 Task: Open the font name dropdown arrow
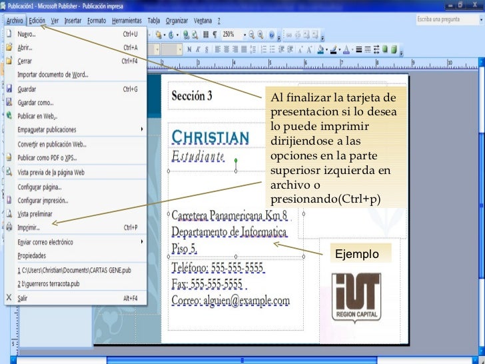[x=157, y=49]
